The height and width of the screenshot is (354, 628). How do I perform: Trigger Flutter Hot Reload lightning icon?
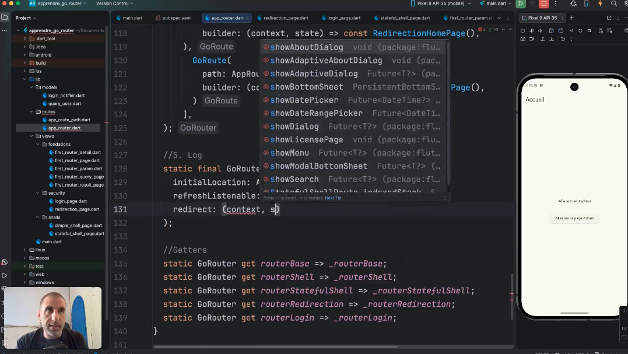(600, 3)
